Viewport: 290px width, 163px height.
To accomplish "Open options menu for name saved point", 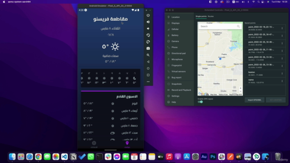I will coord(282,81).
